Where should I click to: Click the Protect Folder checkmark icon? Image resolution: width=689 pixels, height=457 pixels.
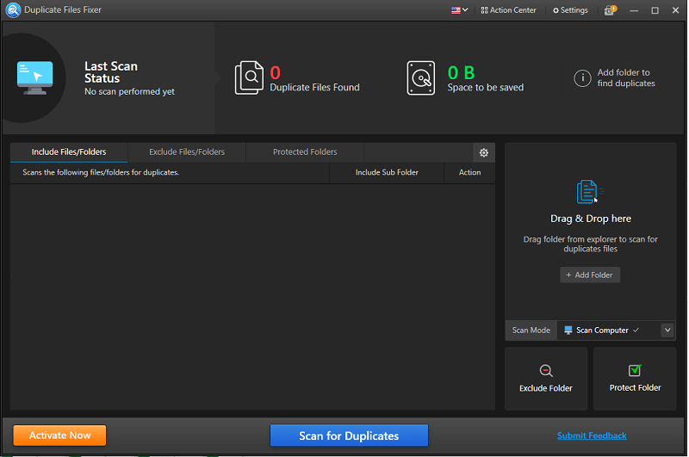pos(635,370)
